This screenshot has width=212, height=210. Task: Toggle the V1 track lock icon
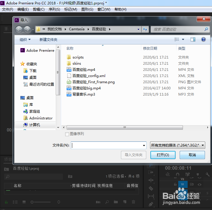click(x=175, y=184)
